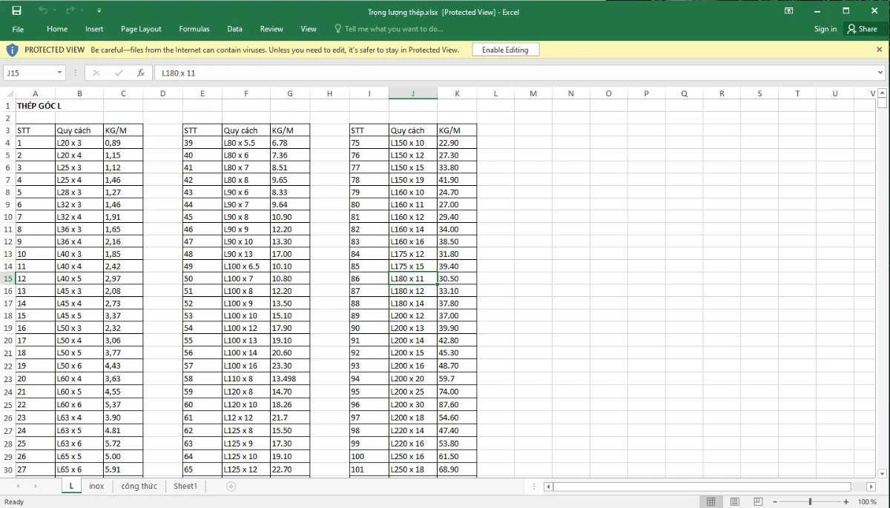Click horizontal scrollbar right arrow

[871, 486]
